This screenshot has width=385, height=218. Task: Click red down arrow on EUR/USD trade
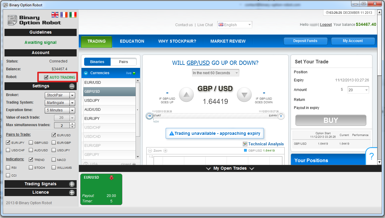112,178
